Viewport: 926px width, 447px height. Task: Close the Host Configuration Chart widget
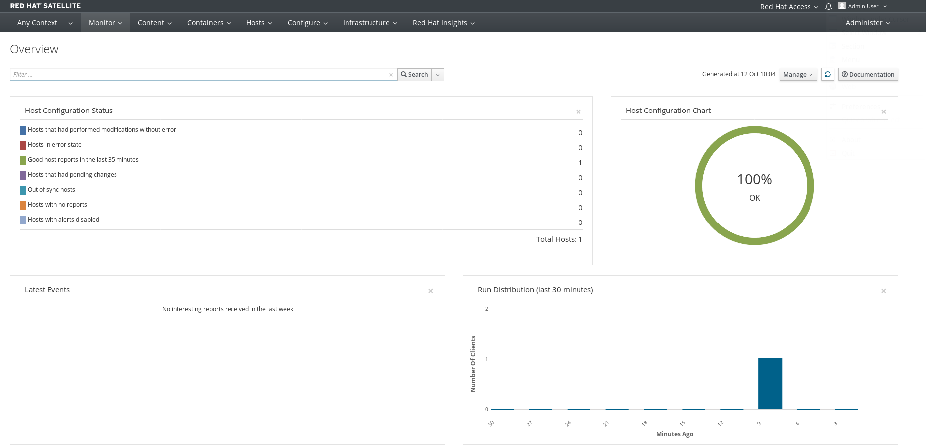point(884,112)
